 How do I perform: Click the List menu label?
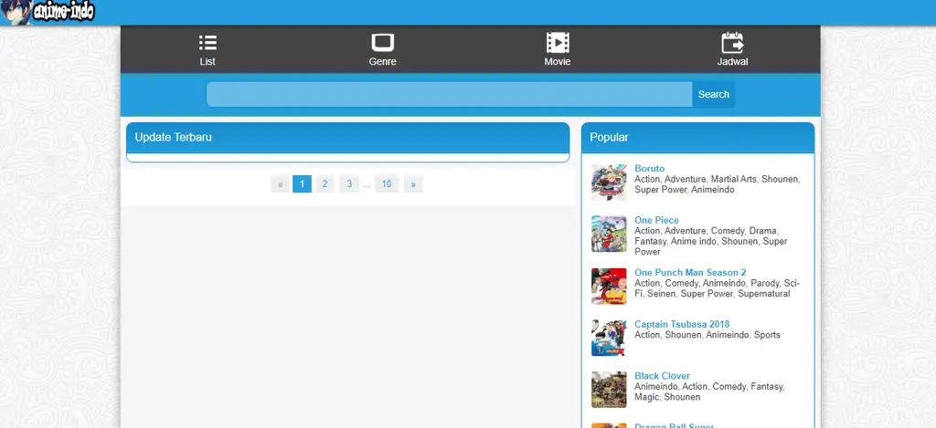click(x=207, y=61)
